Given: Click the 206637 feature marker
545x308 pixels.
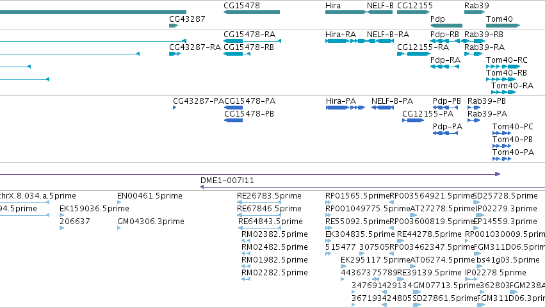Looking at the screenshot, I should [62, 228].
